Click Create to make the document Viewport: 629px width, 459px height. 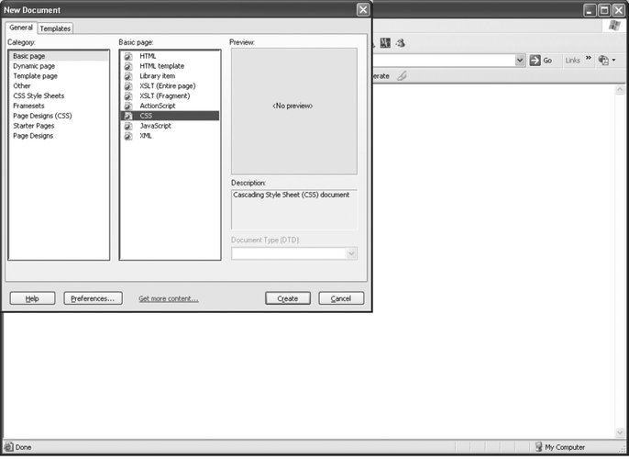point(288,298)
